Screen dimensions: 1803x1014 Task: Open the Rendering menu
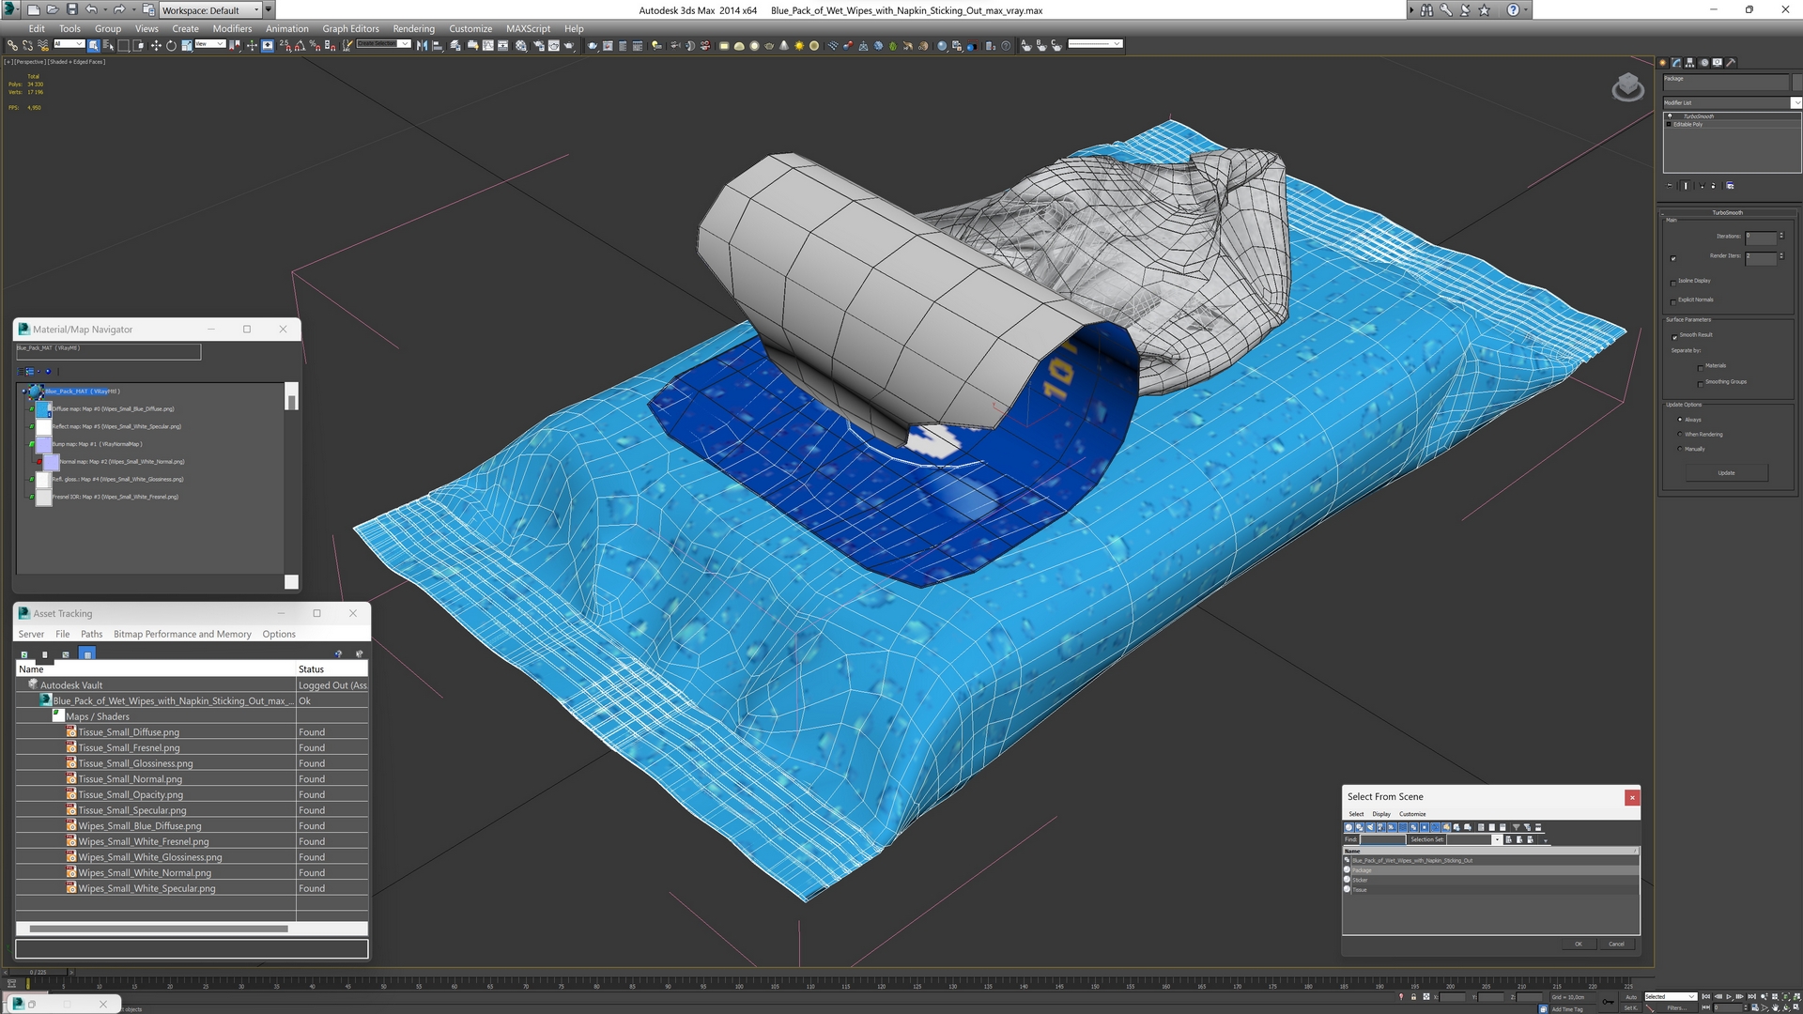pyautogui.click(x=413, y=28)
